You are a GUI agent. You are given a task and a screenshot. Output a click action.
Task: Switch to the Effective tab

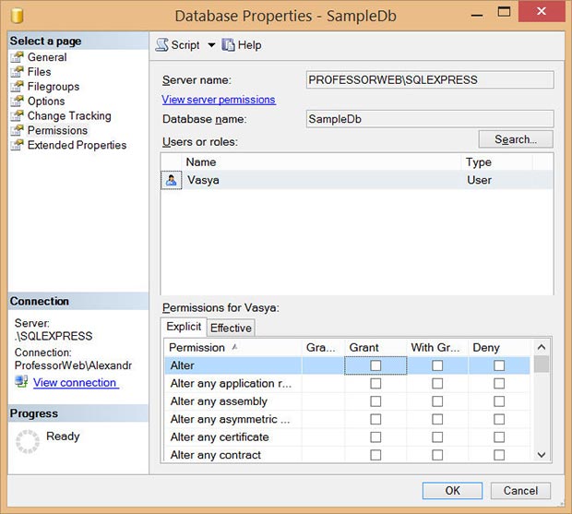tap(231, 328)
